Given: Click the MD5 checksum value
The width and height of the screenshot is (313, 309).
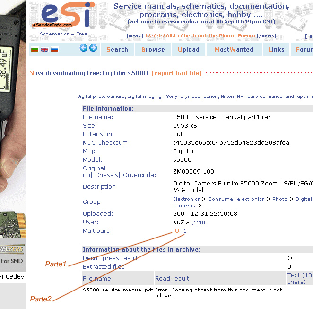Looking at the screenshot, I should coord(231,142).
